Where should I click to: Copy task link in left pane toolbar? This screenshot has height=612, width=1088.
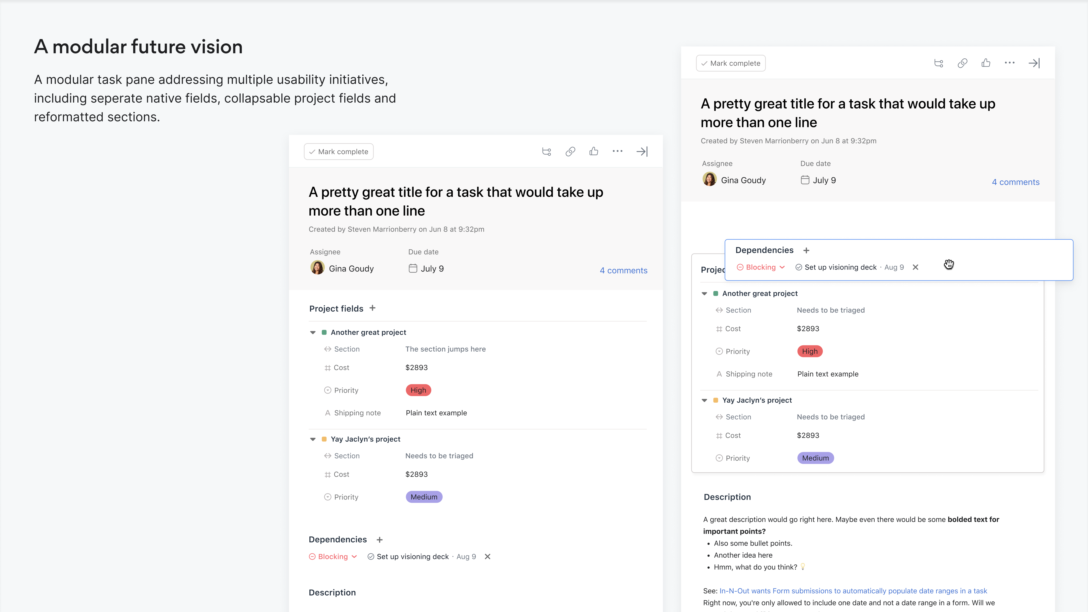pos(570,152)
